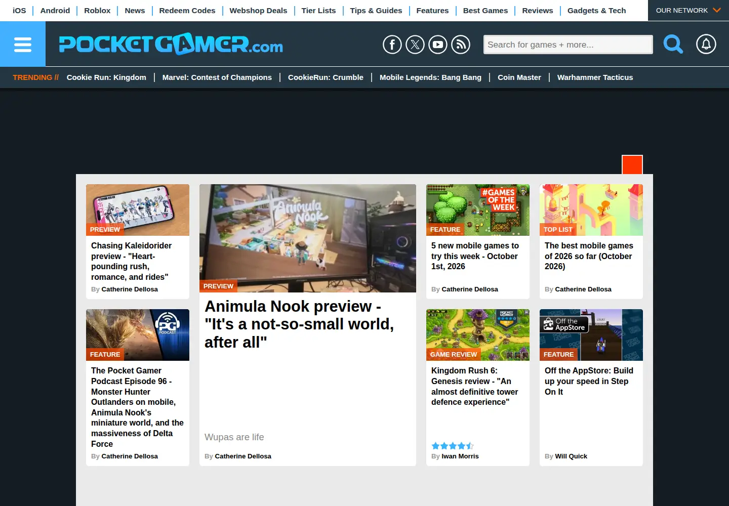
Task: Open the News menu item
Action: tap(135, 10)
